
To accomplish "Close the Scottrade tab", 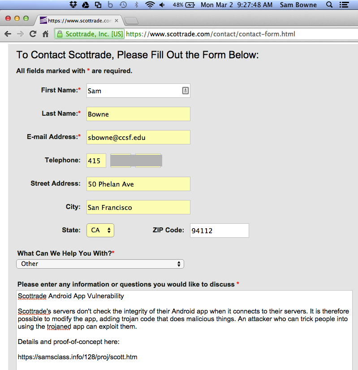I will 116,20.
